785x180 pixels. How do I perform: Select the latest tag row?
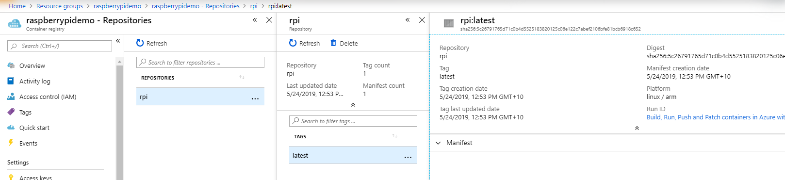tap(353, 155)
